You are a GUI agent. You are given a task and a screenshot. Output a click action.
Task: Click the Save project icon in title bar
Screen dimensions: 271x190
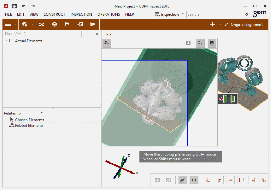click(14, 6)
